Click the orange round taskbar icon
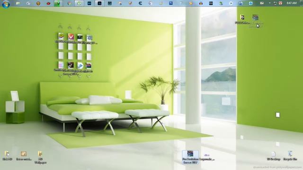 pyautogui.click(x=38, y=3)
